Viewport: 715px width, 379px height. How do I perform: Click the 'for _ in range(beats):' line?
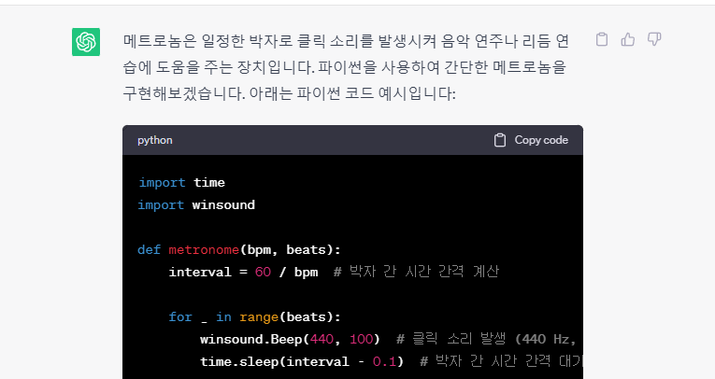click(x=255, y=316)
